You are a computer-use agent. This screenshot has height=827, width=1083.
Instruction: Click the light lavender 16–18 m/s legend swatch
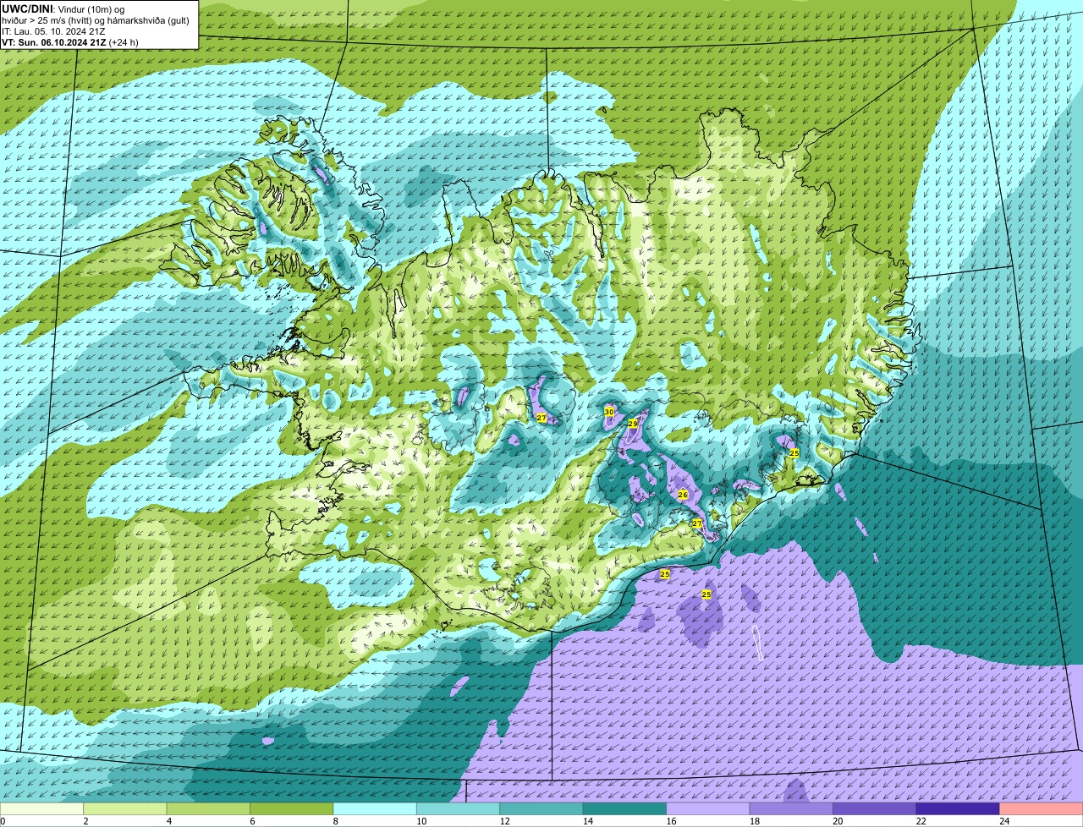tap(708, 809)
